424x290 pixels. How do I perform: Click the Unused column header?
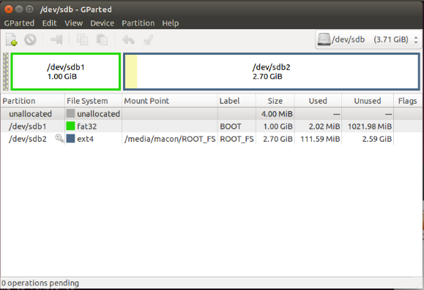tap(368, 101)
